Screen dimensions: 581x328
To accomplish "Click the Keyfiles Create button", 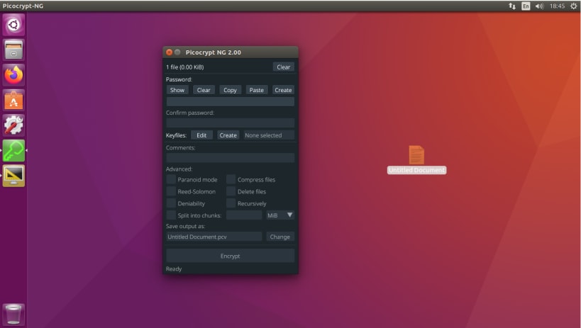I will coord(228,135).
